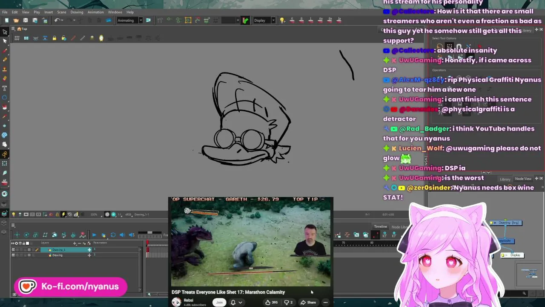Toggle the lock-all icon in the Timeline header
Screen dimensions: 545x307
coord(24,243)
